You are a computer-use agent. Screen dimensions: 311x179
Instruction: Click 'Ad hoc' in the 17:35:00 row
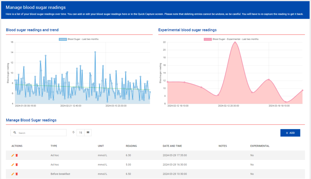[x=55, y=155]
